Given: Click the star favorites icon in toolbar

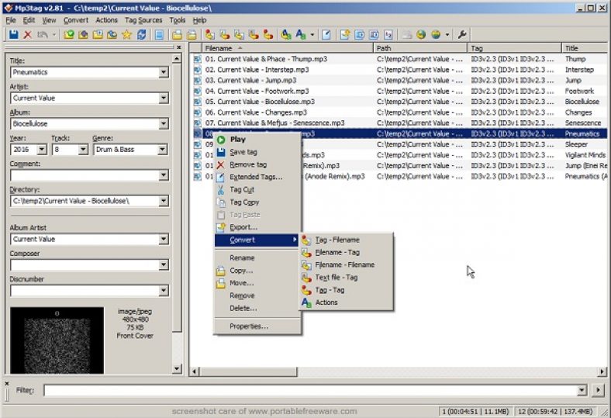Looking at the screenshot, I should tap(126, 35).
